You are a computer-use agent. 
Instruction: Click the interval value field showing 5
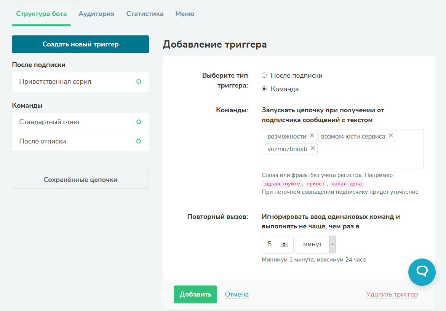(x=277, y=244)
